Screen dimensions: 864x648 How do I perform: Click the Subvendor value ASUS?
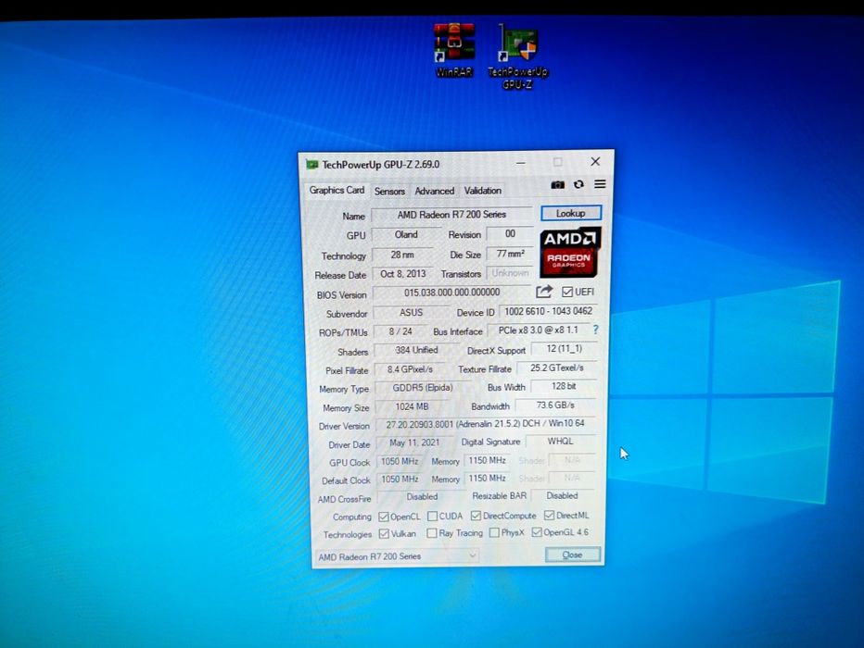click(x=411, y=313)
